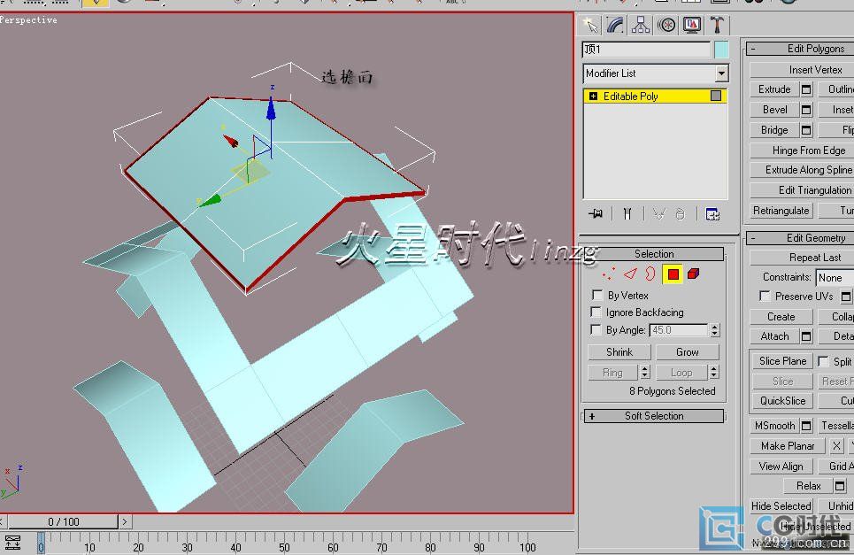Screen dimensions: 854x555
Task: Collapse the Edit Geometry rollout
Action: [x=800, y=238]
